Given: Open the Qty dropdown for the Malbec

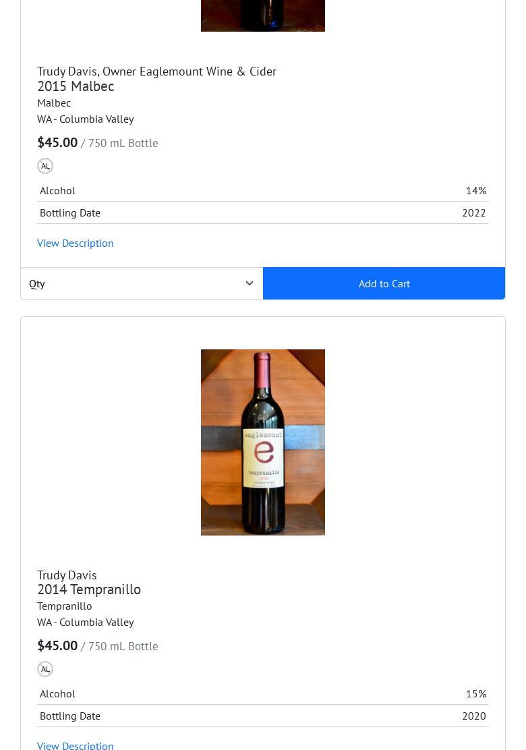Looking at the screenshot, I should 142,284.
